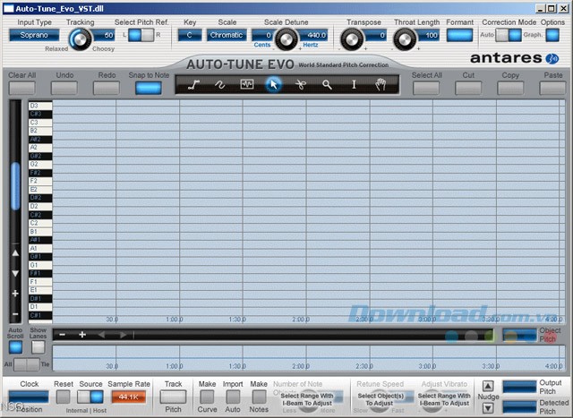Select the Arrow pointer tool

pyautogui.click(x=273, y=85)
